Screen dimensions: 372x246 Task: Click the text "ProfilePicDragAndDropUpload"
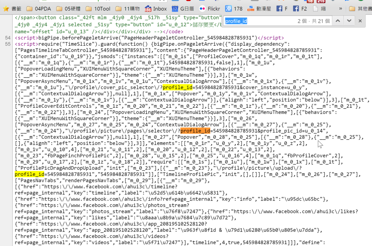[58, 168]
